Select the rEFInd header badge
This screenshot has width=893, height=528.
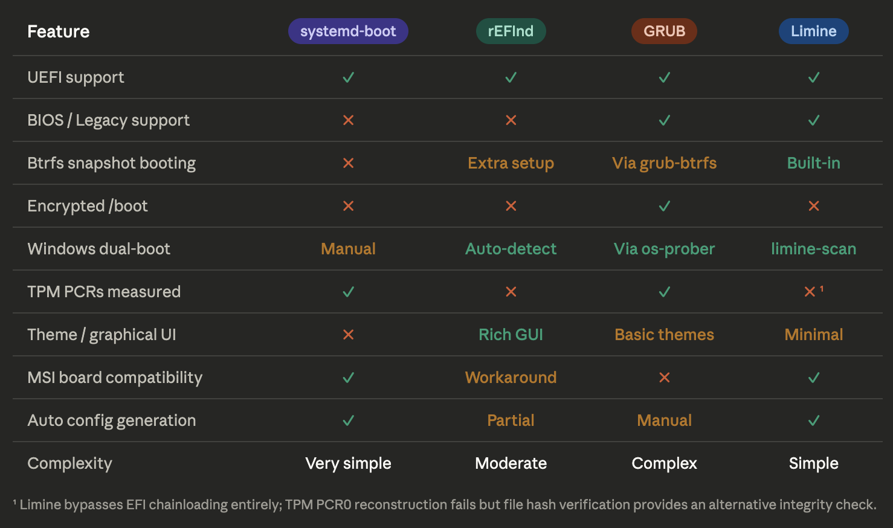pyautogui.click(x=511, y=31)
